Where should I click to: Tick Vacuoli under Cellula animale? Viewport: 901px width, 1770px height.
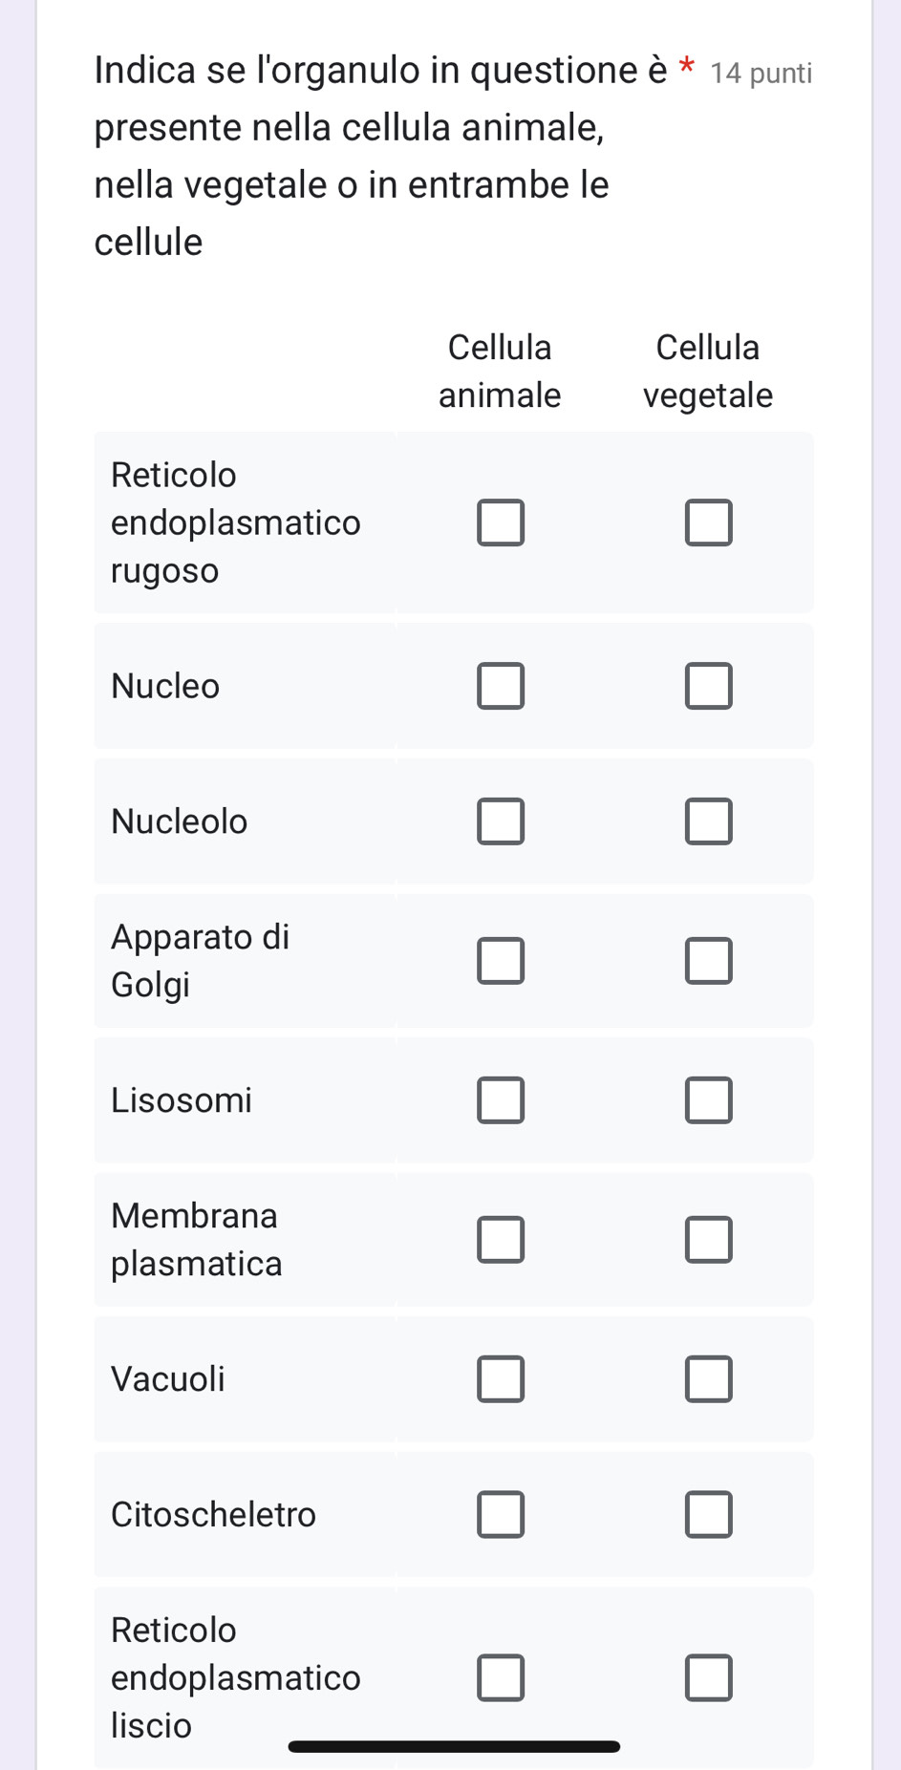(x=501, y=1379)
